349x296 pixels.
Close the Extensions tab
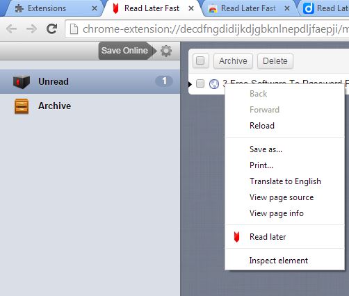[x=95, y=8]
